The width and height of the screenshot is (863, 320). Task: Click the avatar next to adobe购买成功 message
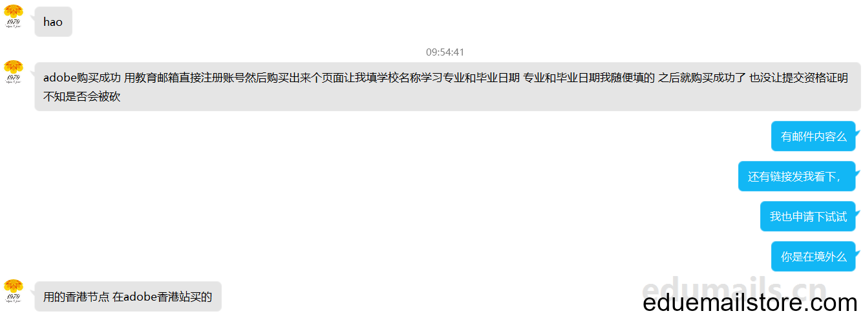pyautogui.click(x=14, y=72)
